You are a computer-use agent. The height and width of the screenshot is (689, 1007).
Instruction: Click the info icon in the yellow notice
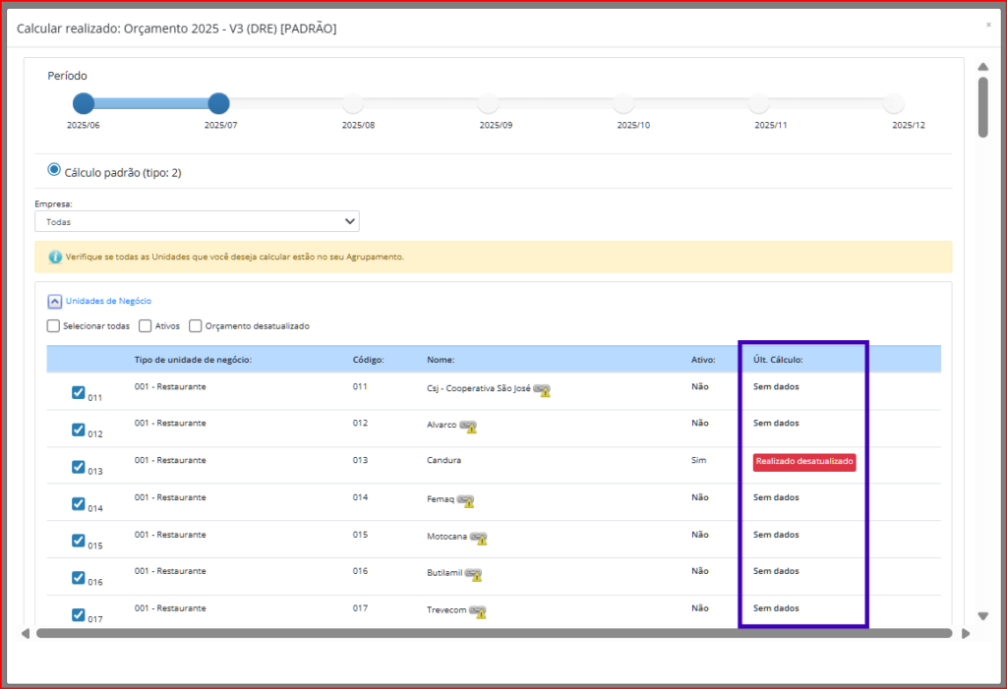click(55, 257)
